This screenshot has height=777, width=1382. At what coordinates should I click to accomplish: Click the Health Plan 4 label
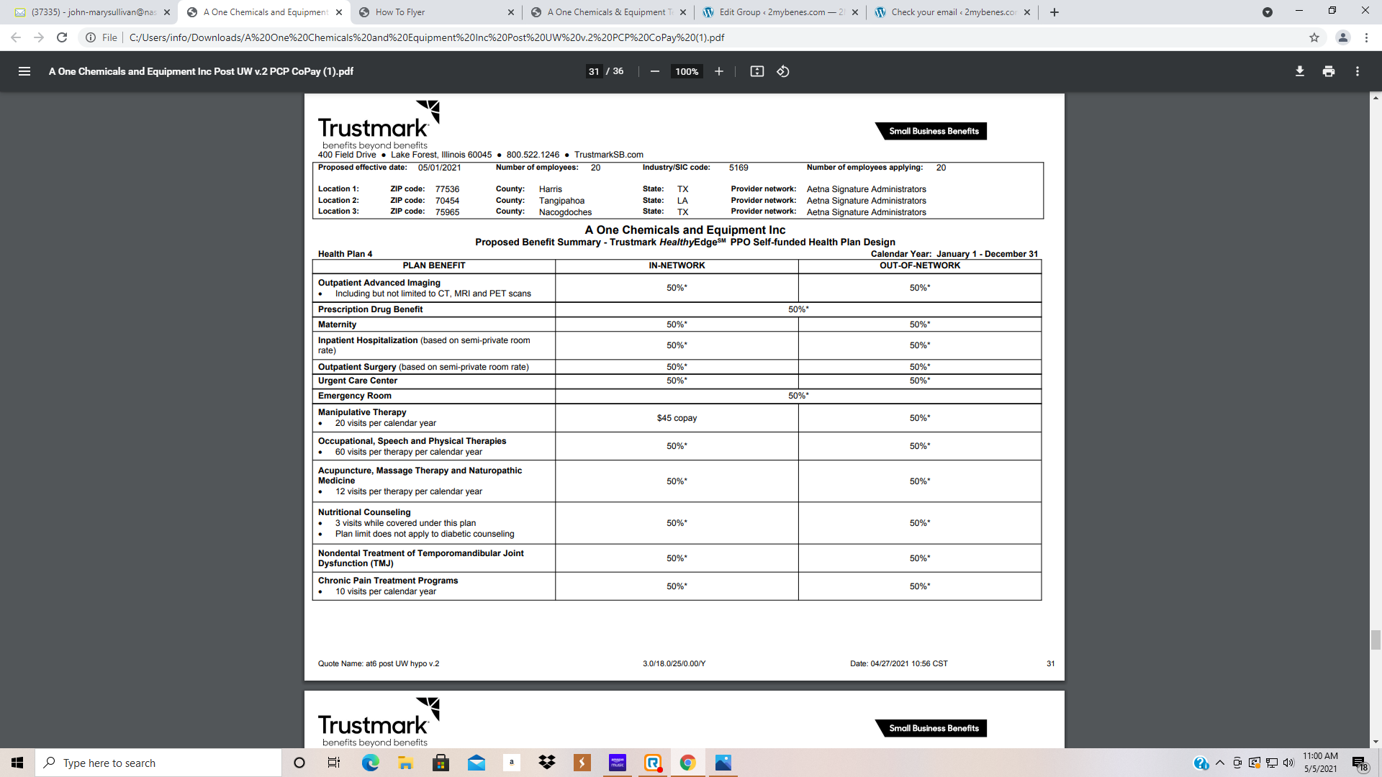coord(345,254)
